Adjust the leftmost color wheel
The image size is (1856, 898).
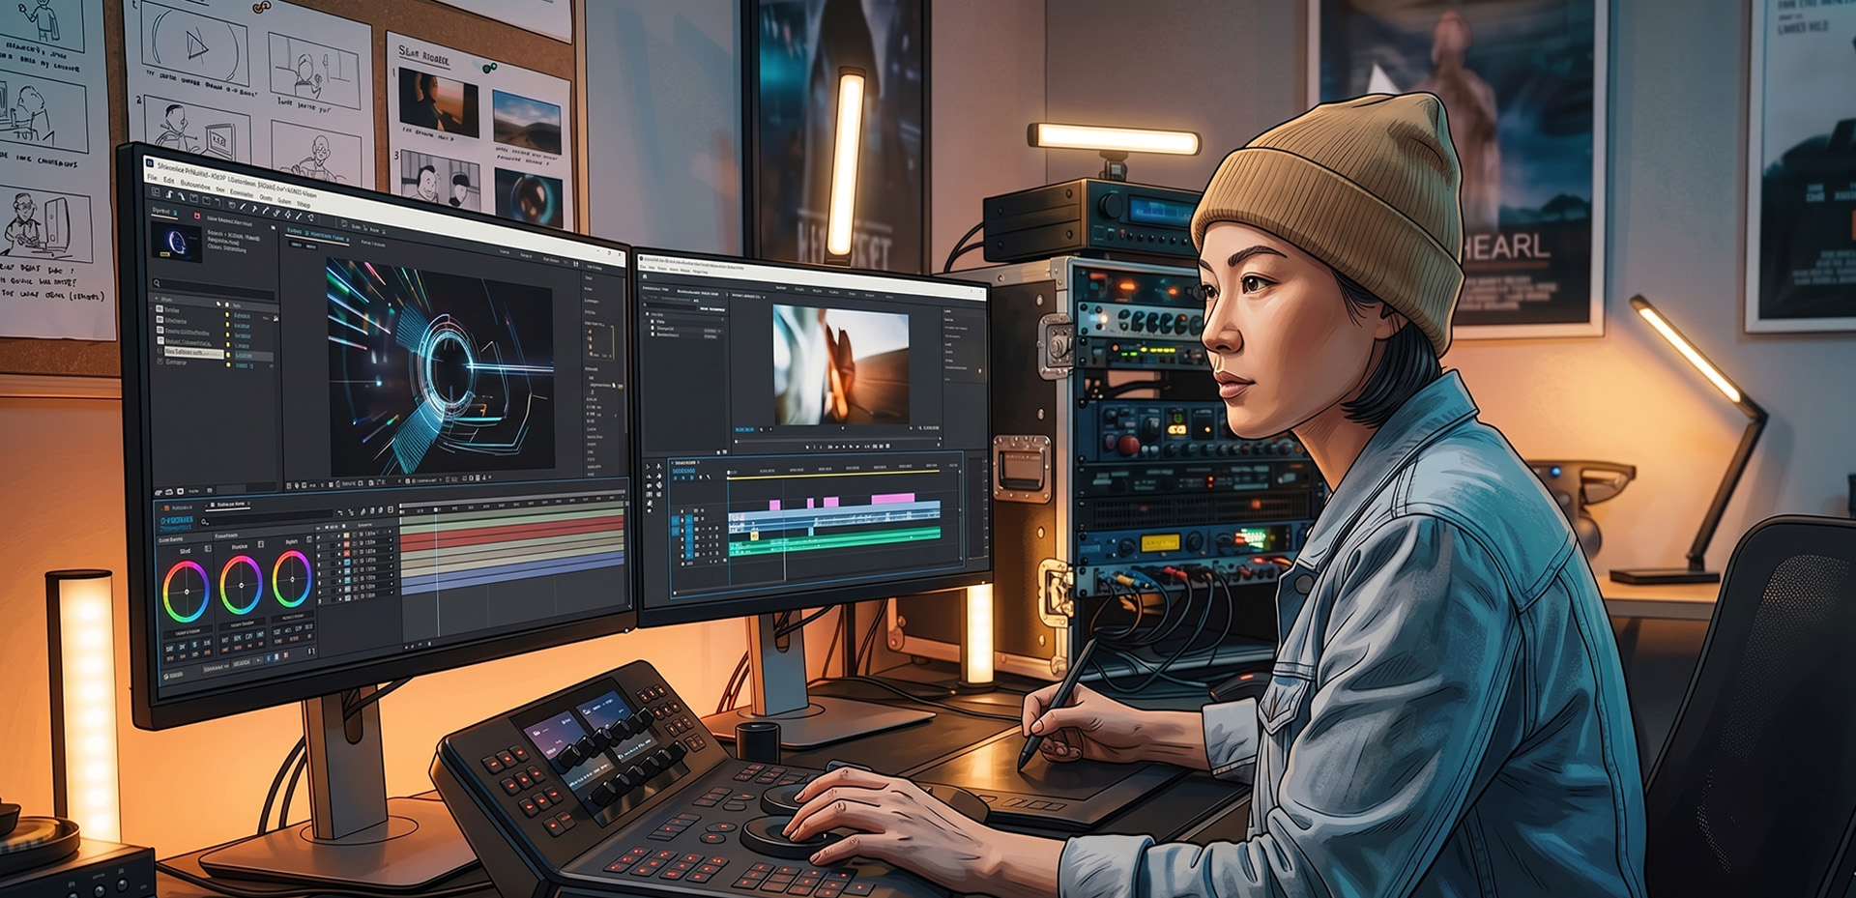[186, 591]
